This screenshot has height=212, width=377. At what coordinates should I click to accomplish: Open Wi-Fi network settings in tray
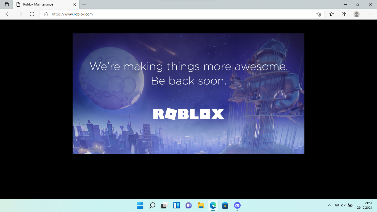click(x=337, y=205)
